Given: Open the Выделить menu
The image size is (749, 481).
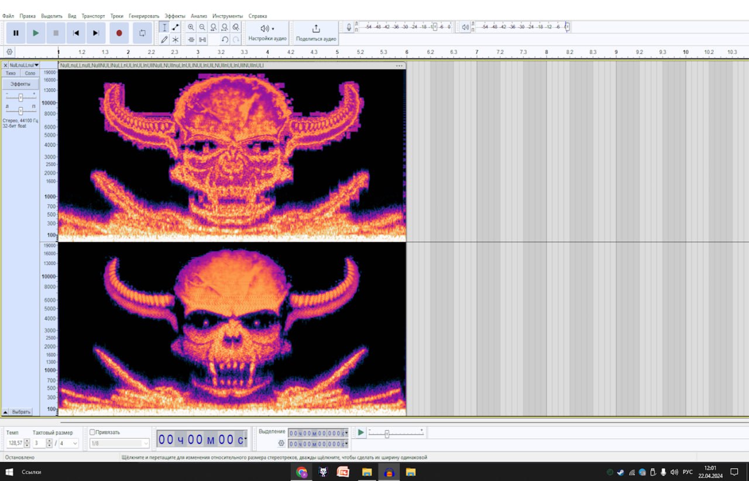Looking at the screenshot, I should click(x=51, y=16).
